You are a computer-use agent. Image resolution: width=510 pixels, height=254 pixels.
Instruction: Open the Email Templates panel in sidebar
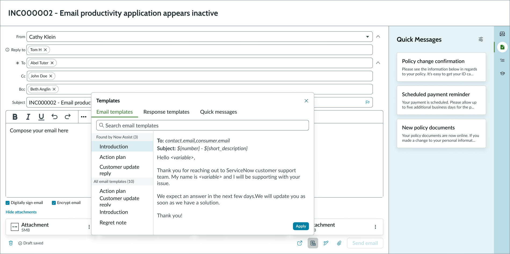click(502, 47)
